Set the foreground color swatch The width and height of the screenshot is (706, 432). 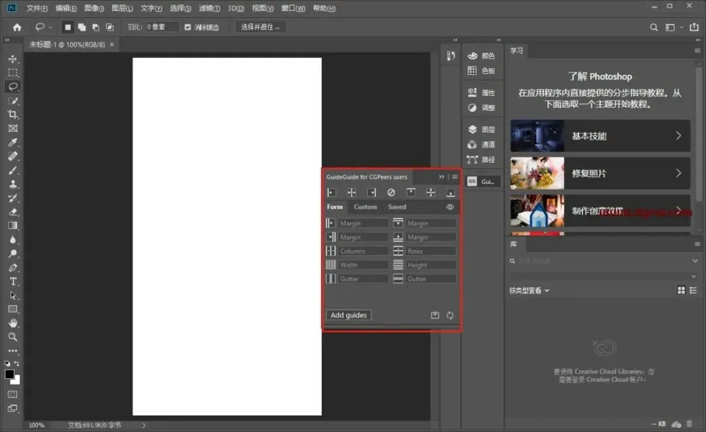coord(8,374)
